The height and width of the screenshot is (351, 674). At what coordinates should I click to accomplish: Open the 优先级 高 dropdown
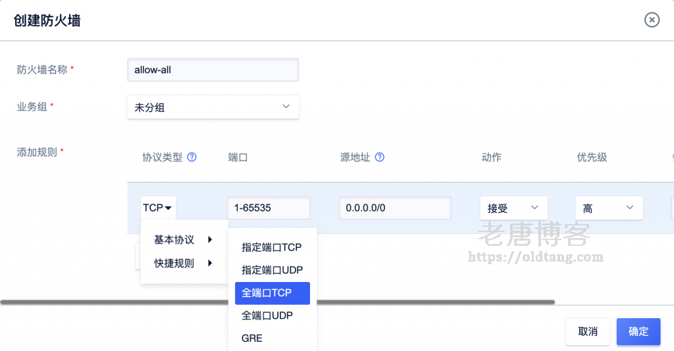pyautogui.click(x=608, y=208)
